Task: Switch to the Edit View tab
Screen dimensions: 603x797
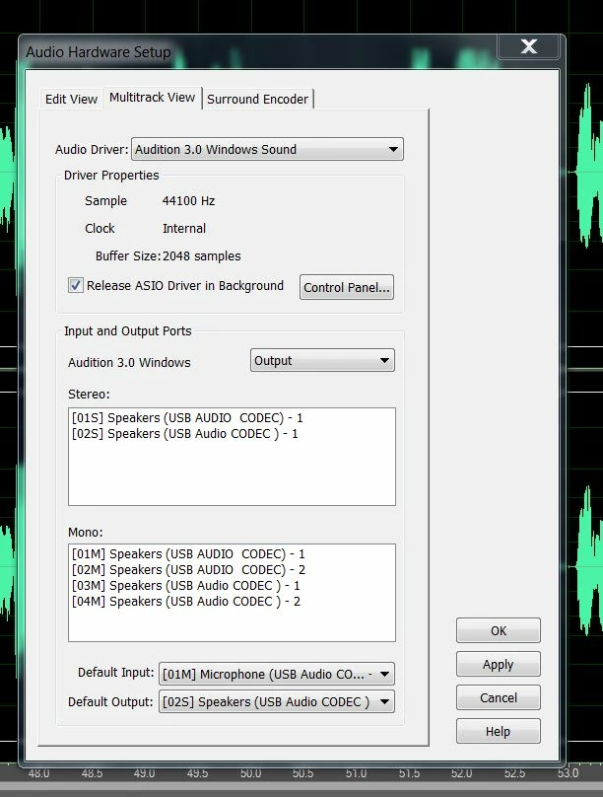Action: point(71,99)
